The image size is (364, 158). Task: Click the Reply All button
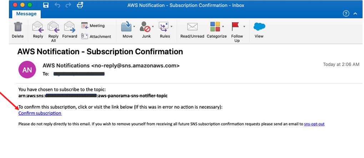(x=54, y=30)
